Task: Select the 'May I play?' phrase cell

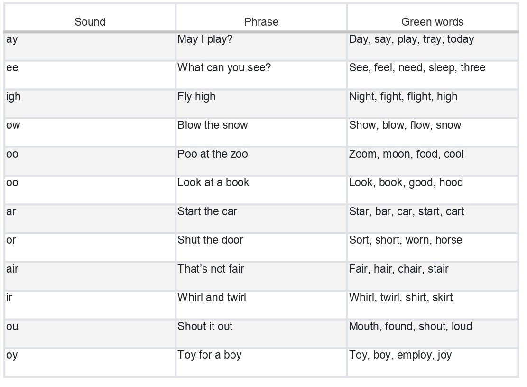Action: click(x=261, y=47)
